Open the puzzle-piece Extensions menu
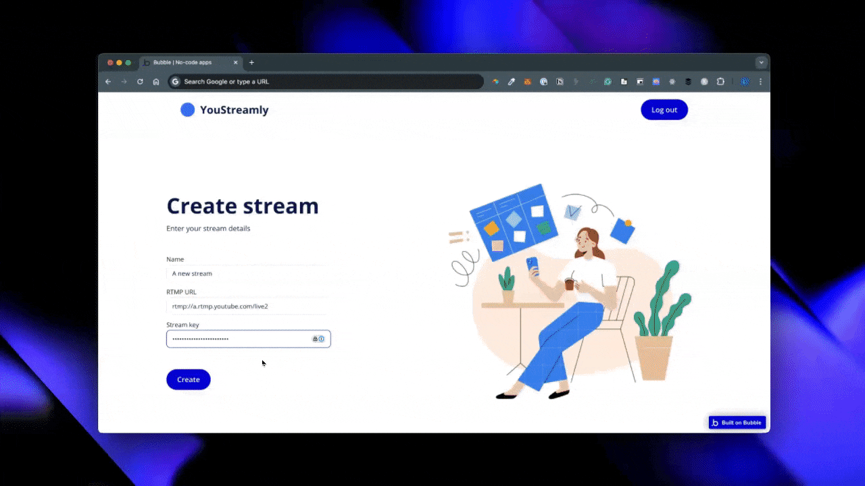The width and height of the screenshot is (865, 486). (720, 82)
